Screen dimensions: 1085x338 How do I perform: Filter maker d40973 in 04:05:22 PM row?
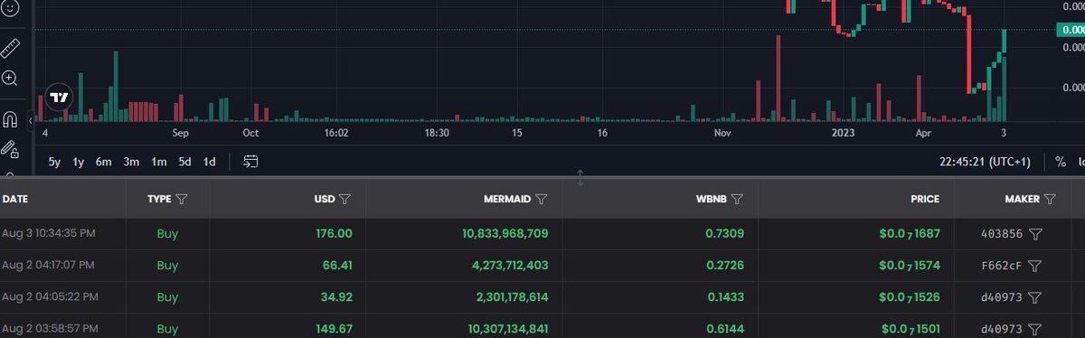click(1036, 296)
